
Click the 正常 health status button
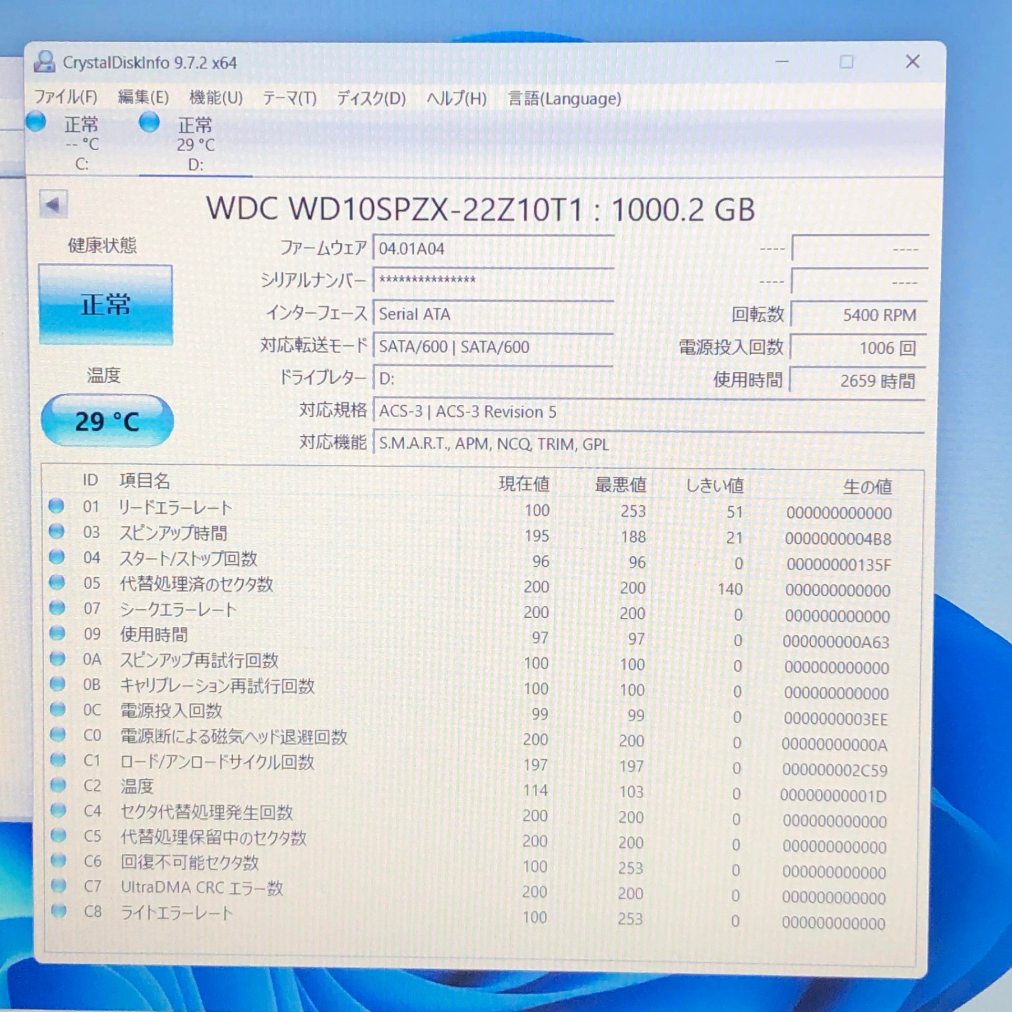pos(105,305)
